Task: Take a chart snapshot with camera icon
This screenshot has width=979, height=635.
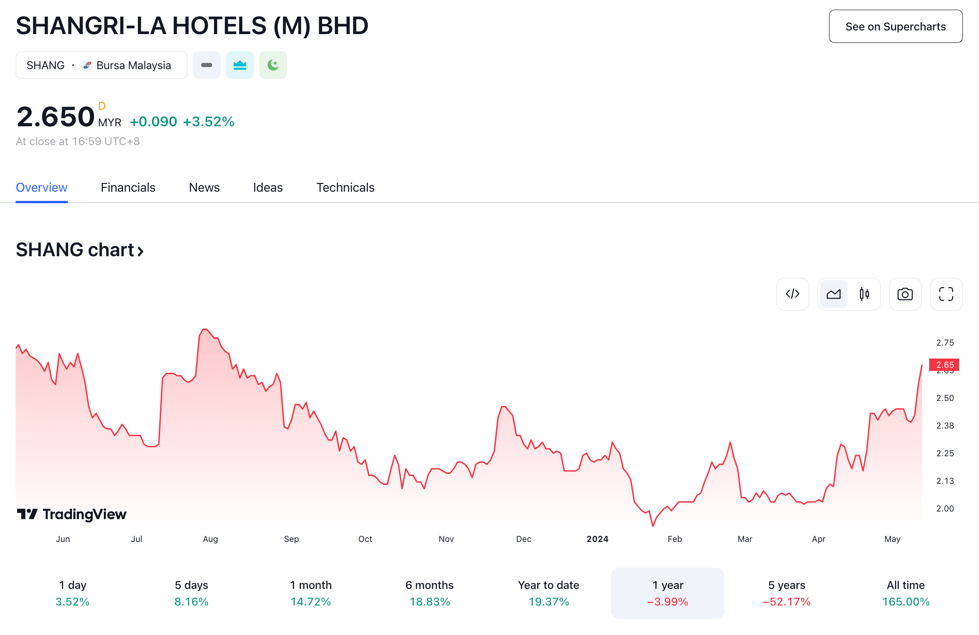Action: pos(905,294)
